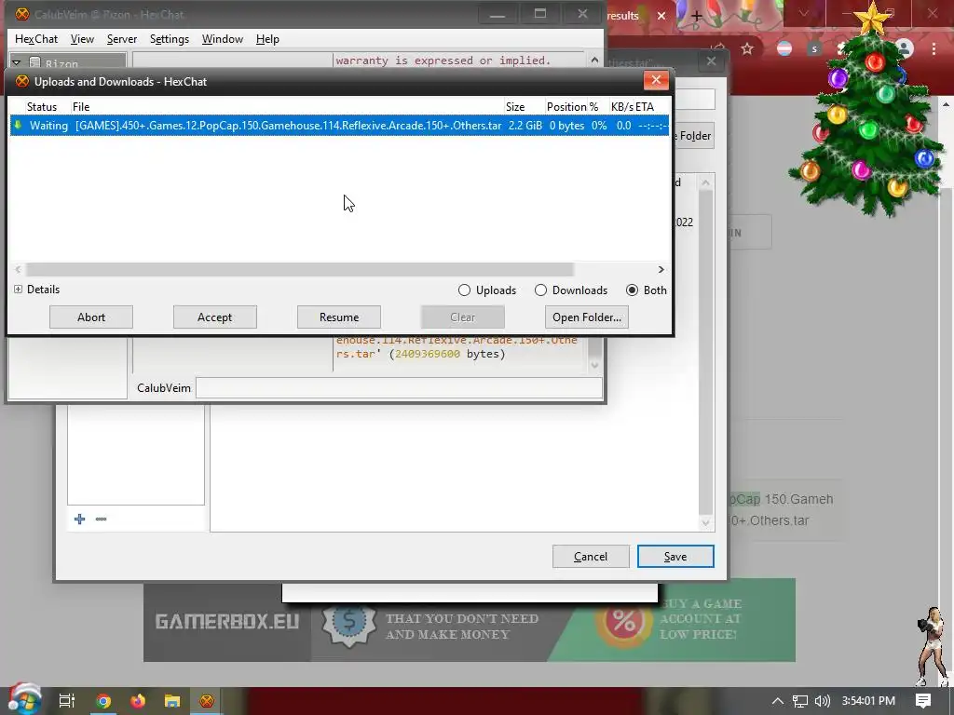Open the Help menu in HexChat
Screen dimensions: 954x715
(267, 39)
